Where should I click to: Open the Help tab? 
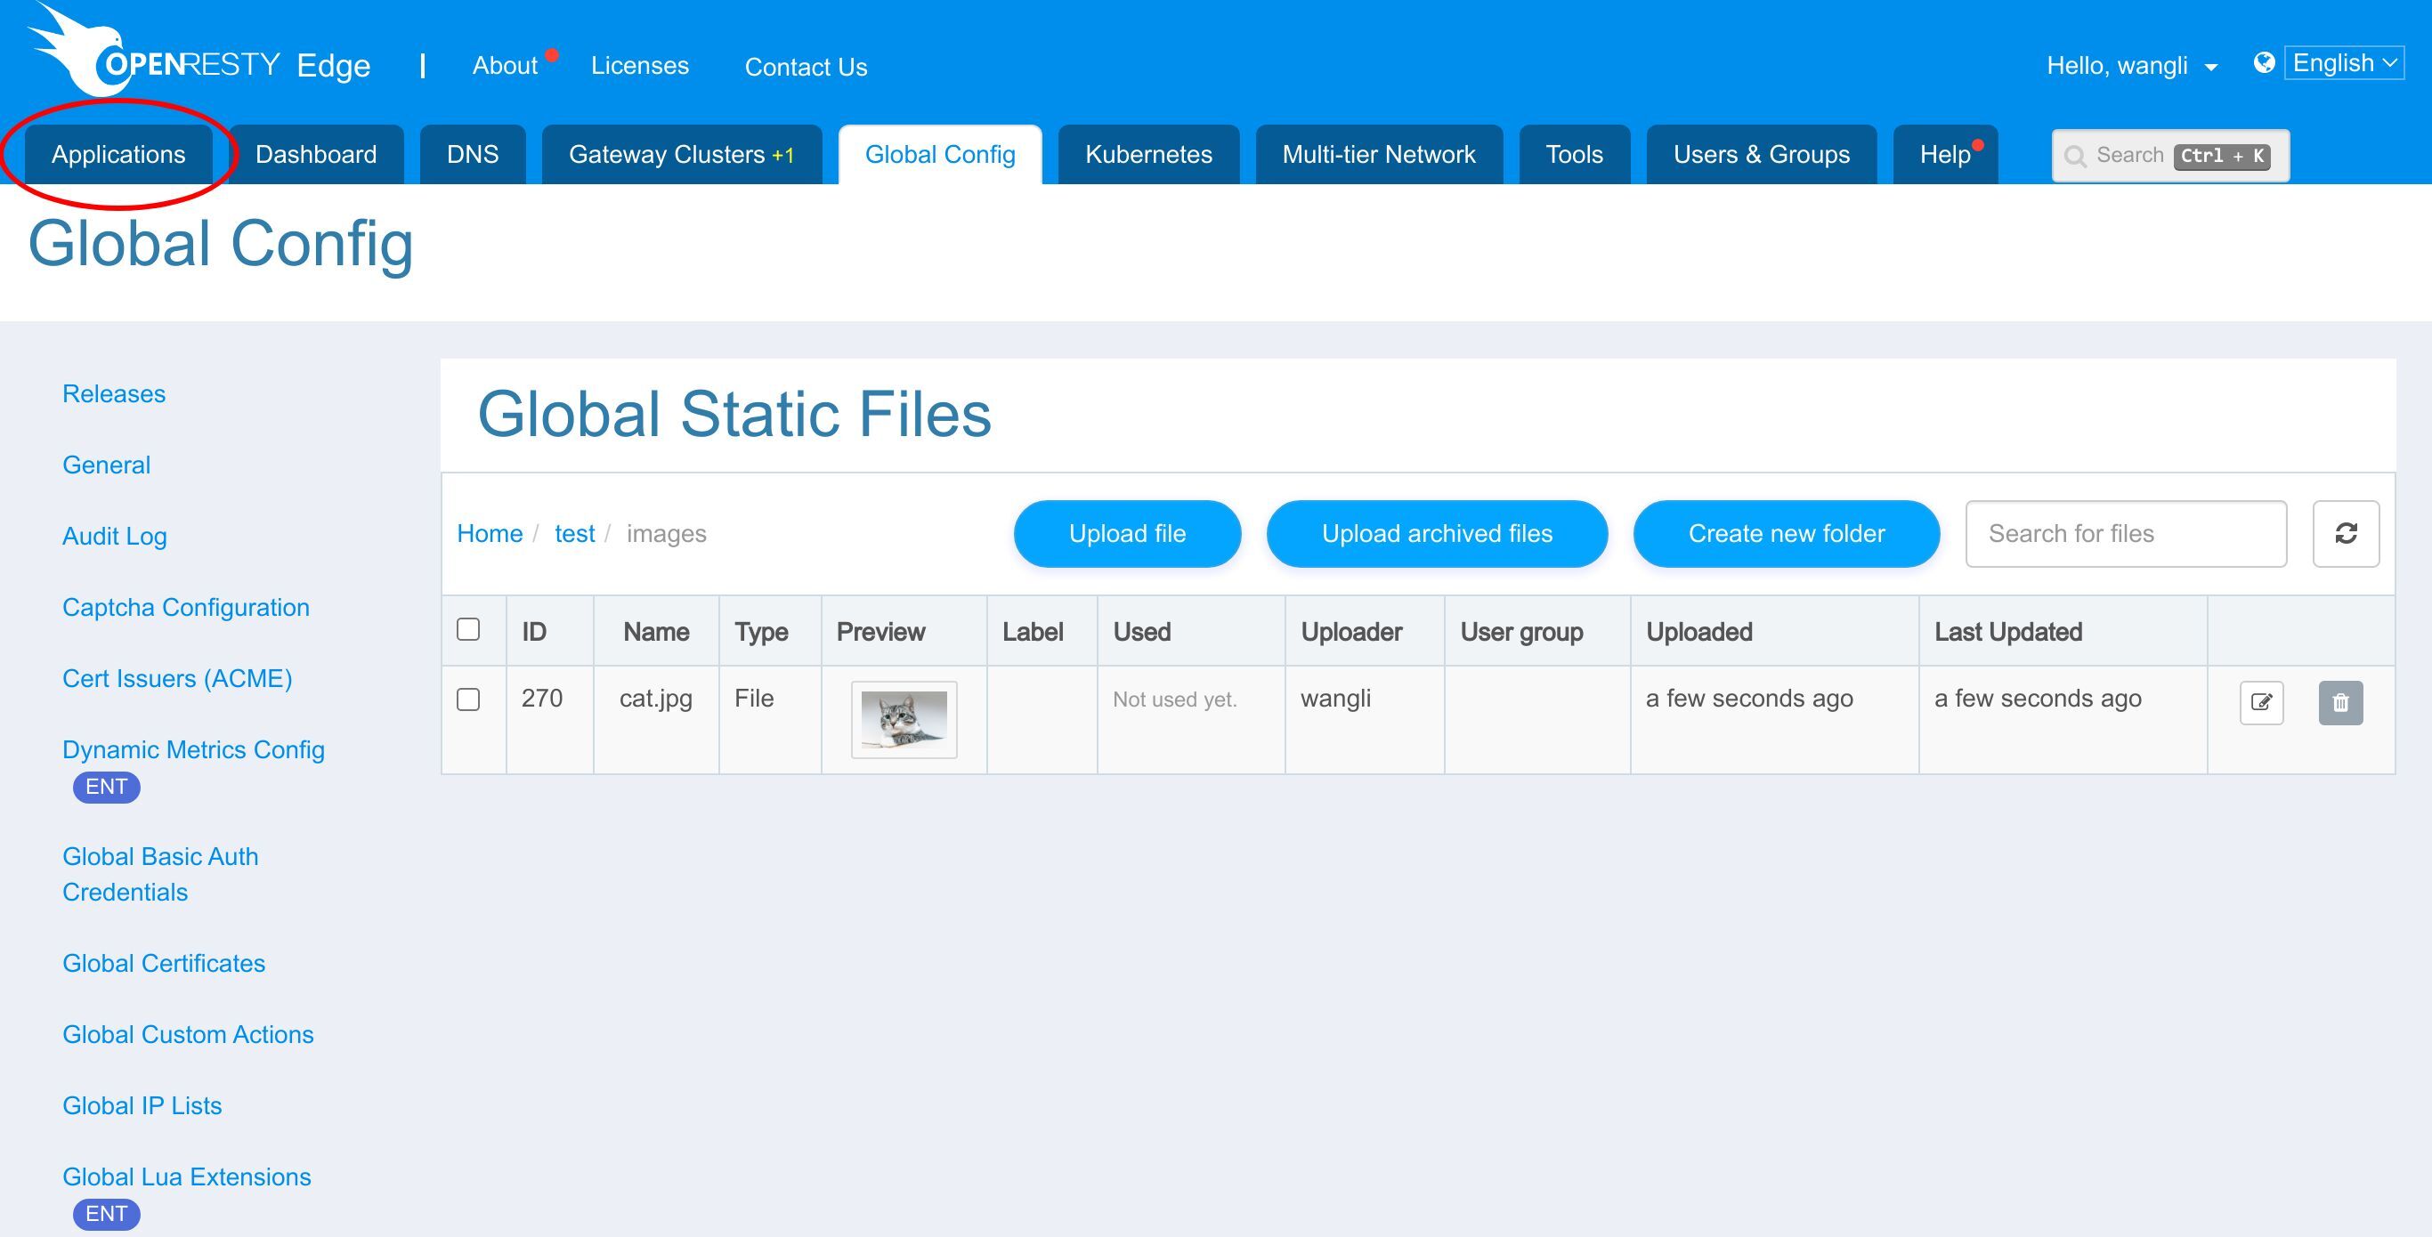[1946, 154]
